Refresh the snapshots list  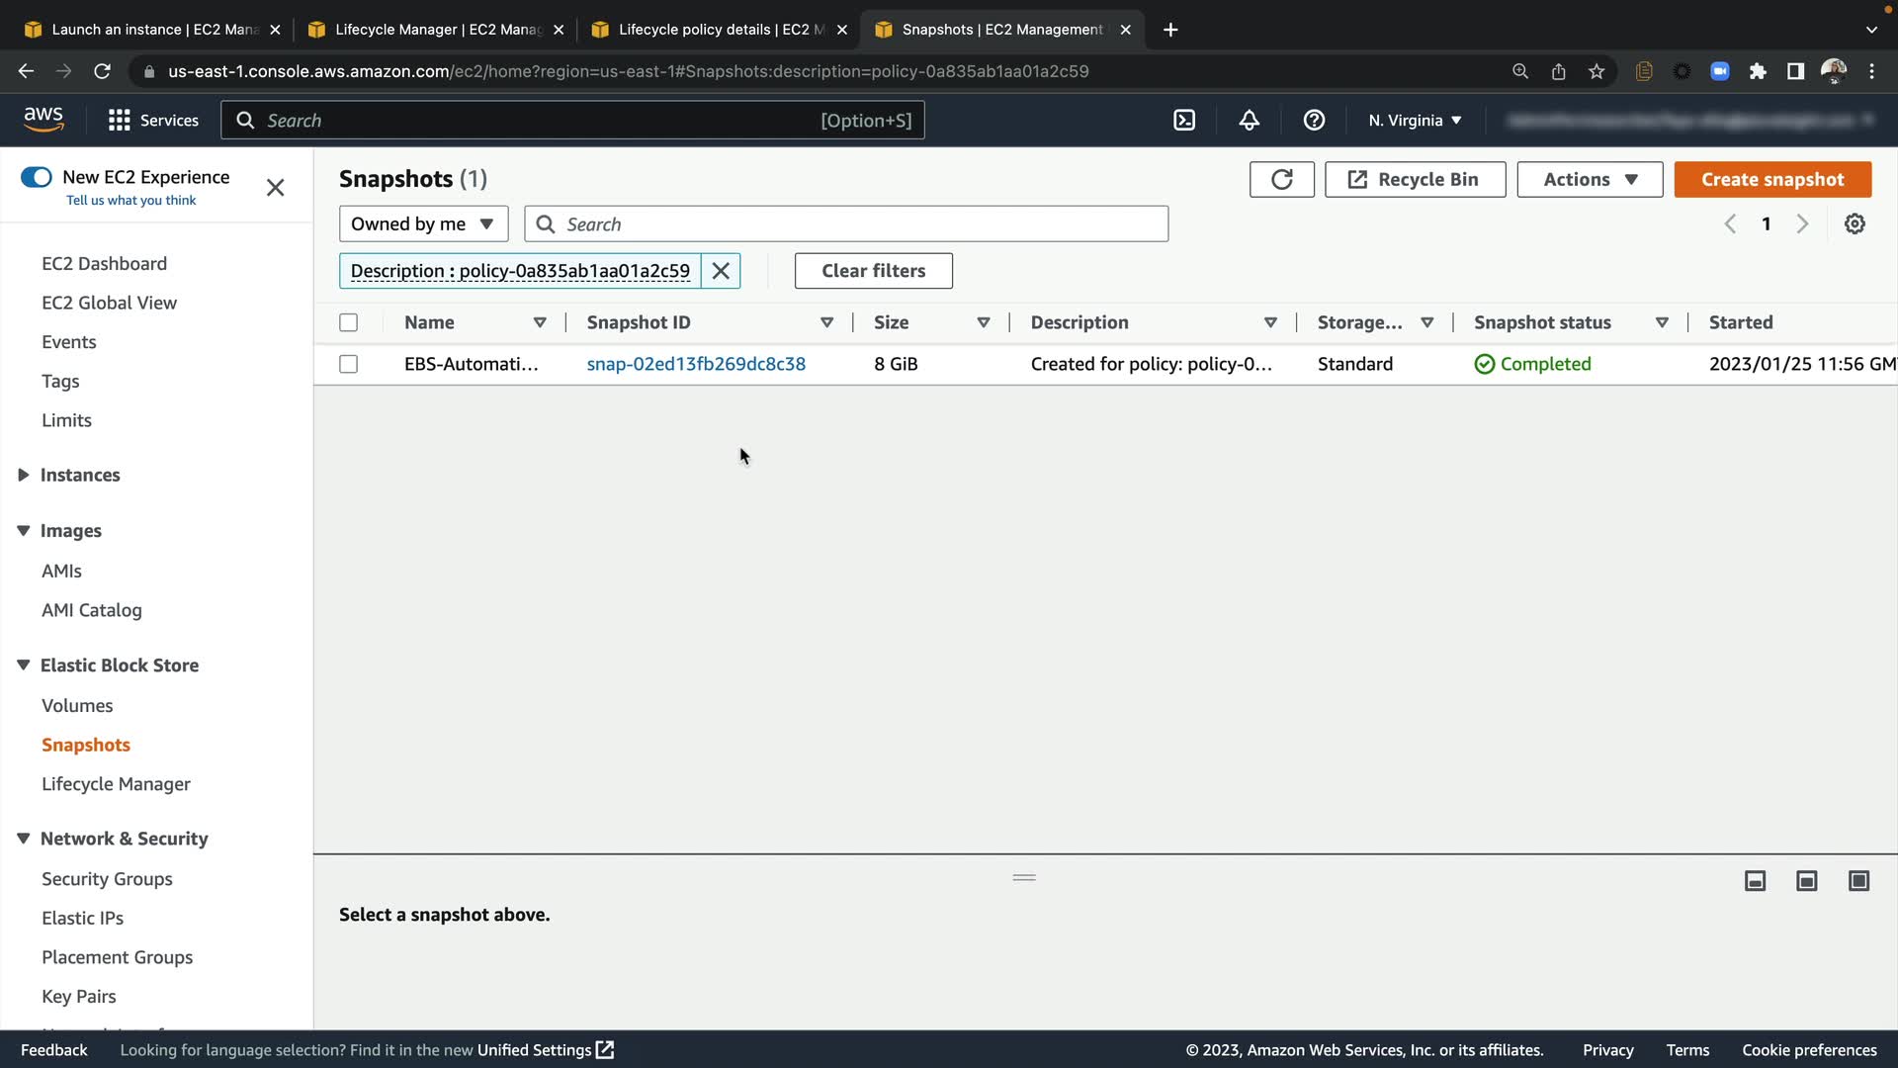1281,179
